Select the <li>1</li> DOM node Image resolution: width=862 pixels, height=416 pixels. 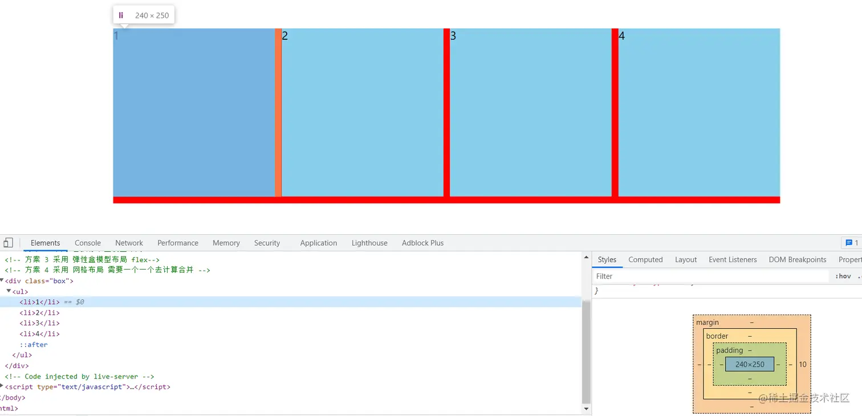(291, 302)
